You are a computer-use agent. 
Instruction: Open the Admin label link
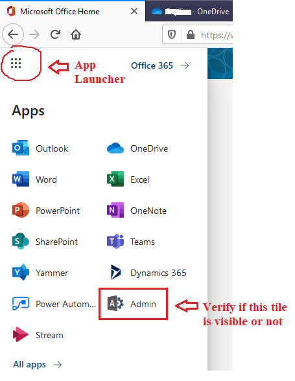pos(143,304)
